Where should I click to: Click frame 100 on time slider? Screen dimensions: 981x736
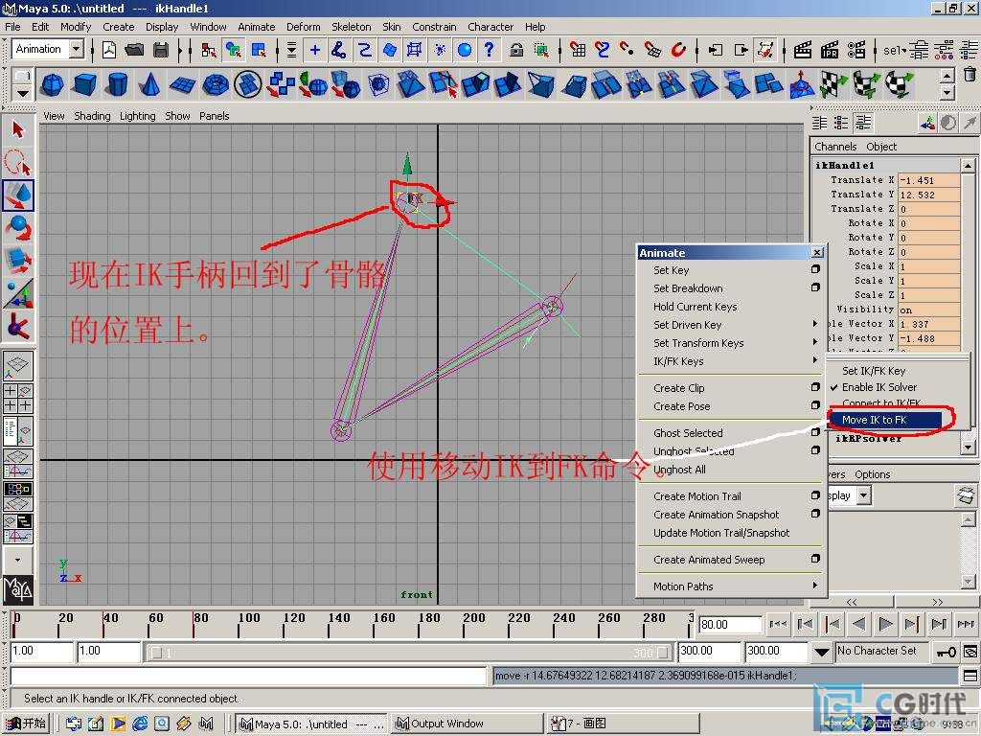click(x=239, y=625)
